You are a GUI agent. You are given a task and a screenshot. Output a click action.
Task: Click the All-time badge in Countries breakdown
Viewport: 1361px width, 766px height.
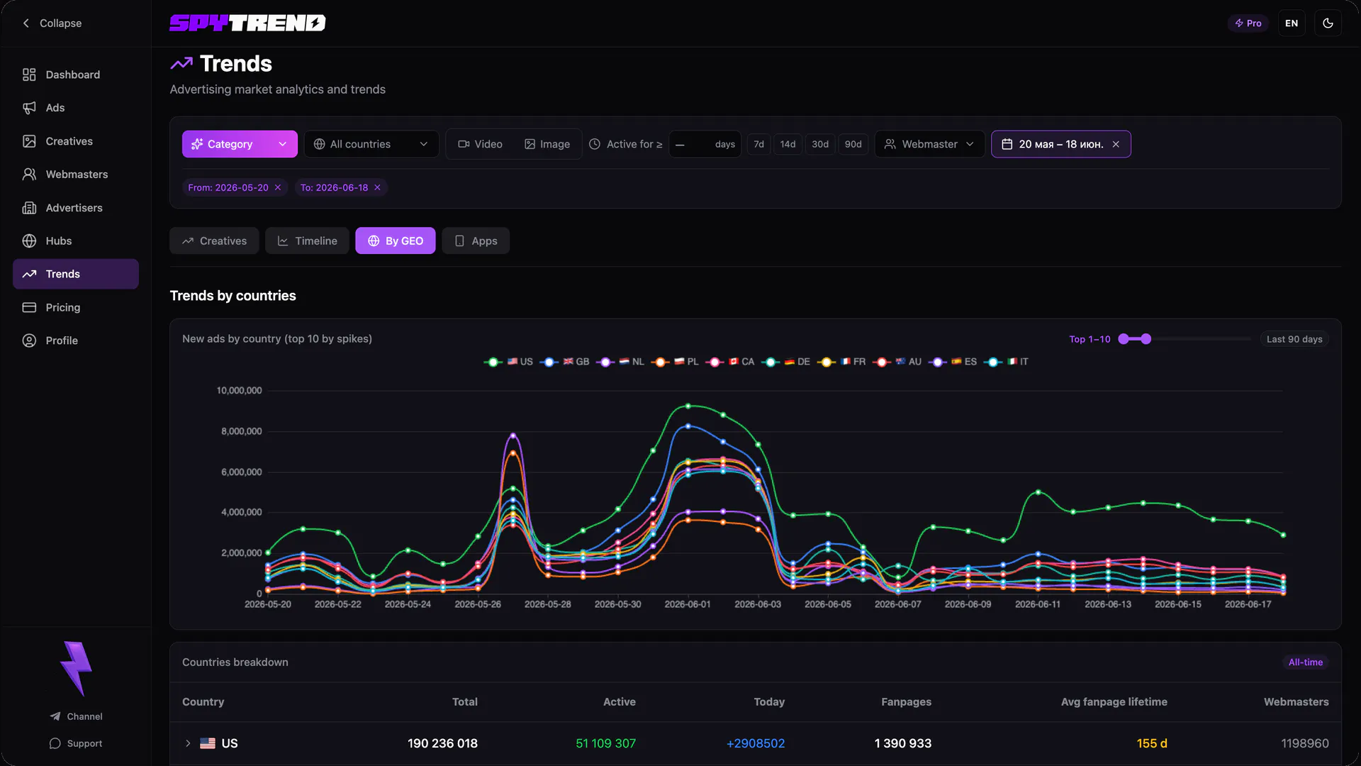tap(1305, 662)
